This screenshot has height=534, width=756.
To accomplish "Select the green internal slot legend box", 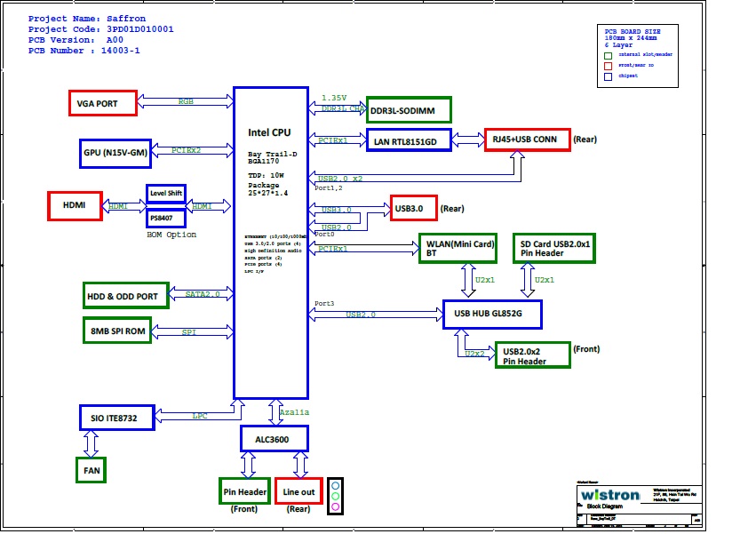I will click(609, 55).
